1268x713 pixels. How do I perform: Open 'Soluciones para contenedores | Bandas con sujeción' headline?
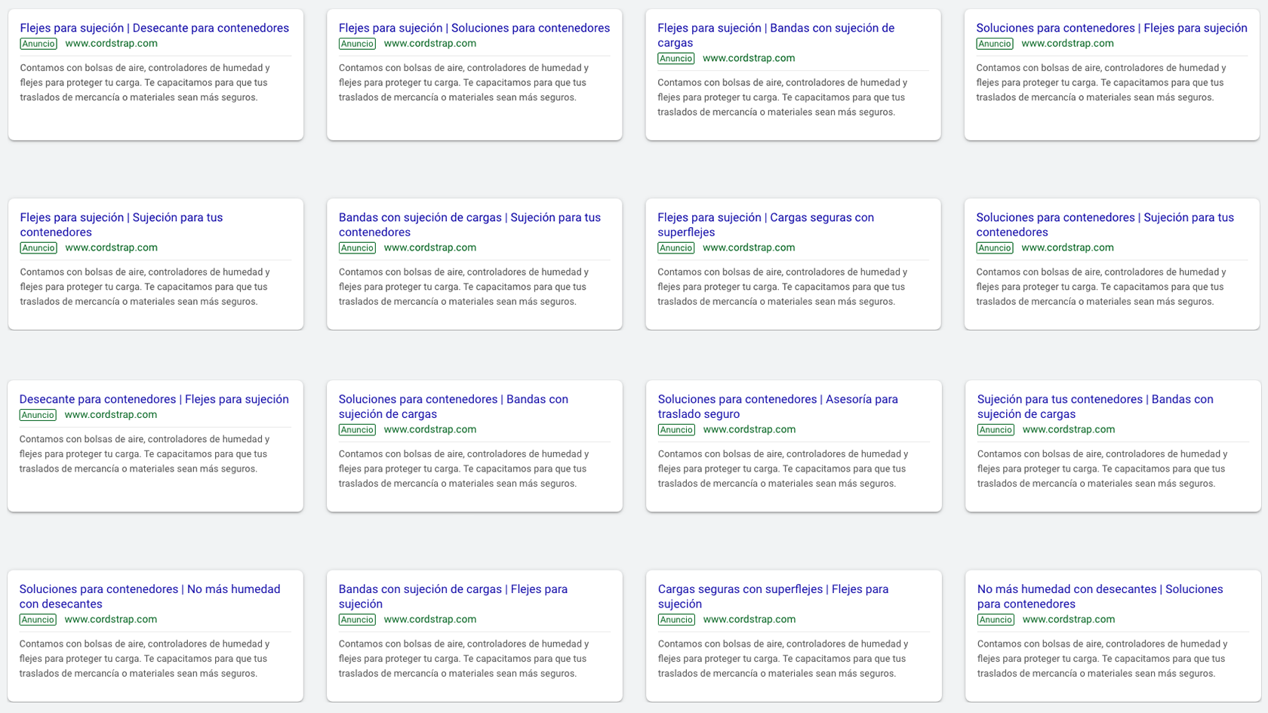click(453, 407)
